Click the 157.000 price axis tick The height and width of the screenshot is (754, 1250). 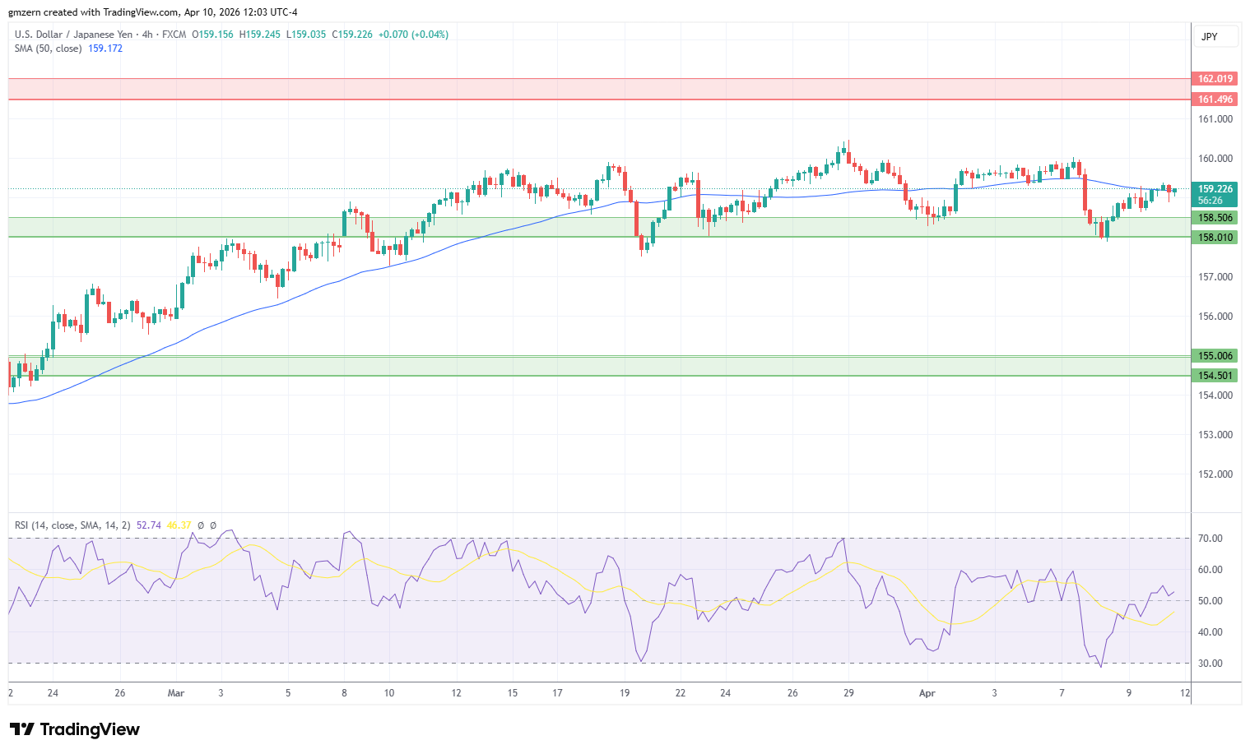click(x=1215, y=277)
